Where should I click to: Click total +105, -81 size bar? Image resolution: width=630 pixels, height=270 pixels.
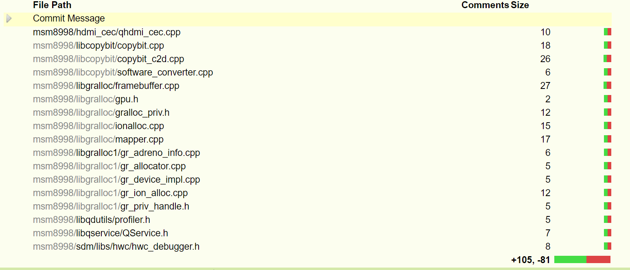click(582, 259)
